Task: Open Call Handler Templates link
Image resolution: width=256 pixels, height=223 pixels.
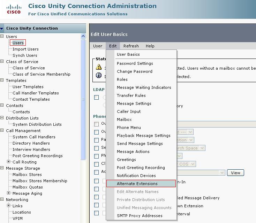Action: tap(36, 93)
